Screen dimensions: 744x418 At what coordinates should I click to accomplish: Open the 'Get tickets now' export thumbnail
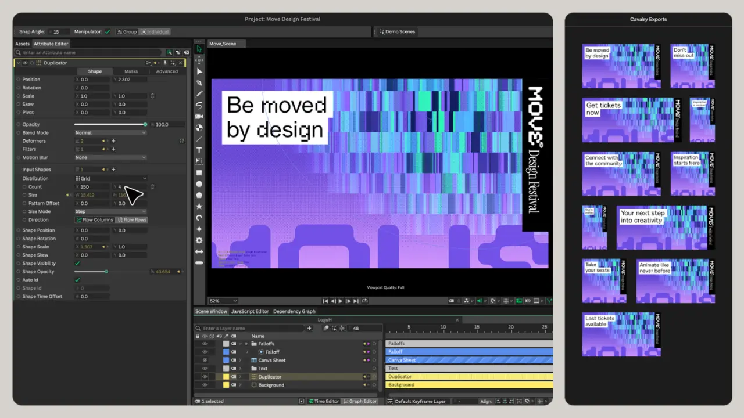pyautogui.click(x=632, y=120)
